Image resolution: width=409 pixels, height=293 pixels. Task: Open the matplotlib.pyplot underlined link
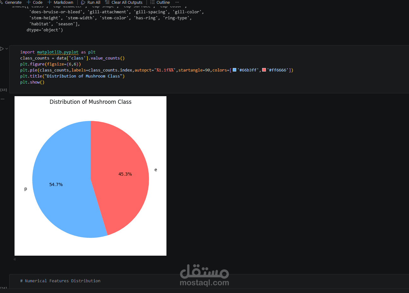tap(58, 52)
